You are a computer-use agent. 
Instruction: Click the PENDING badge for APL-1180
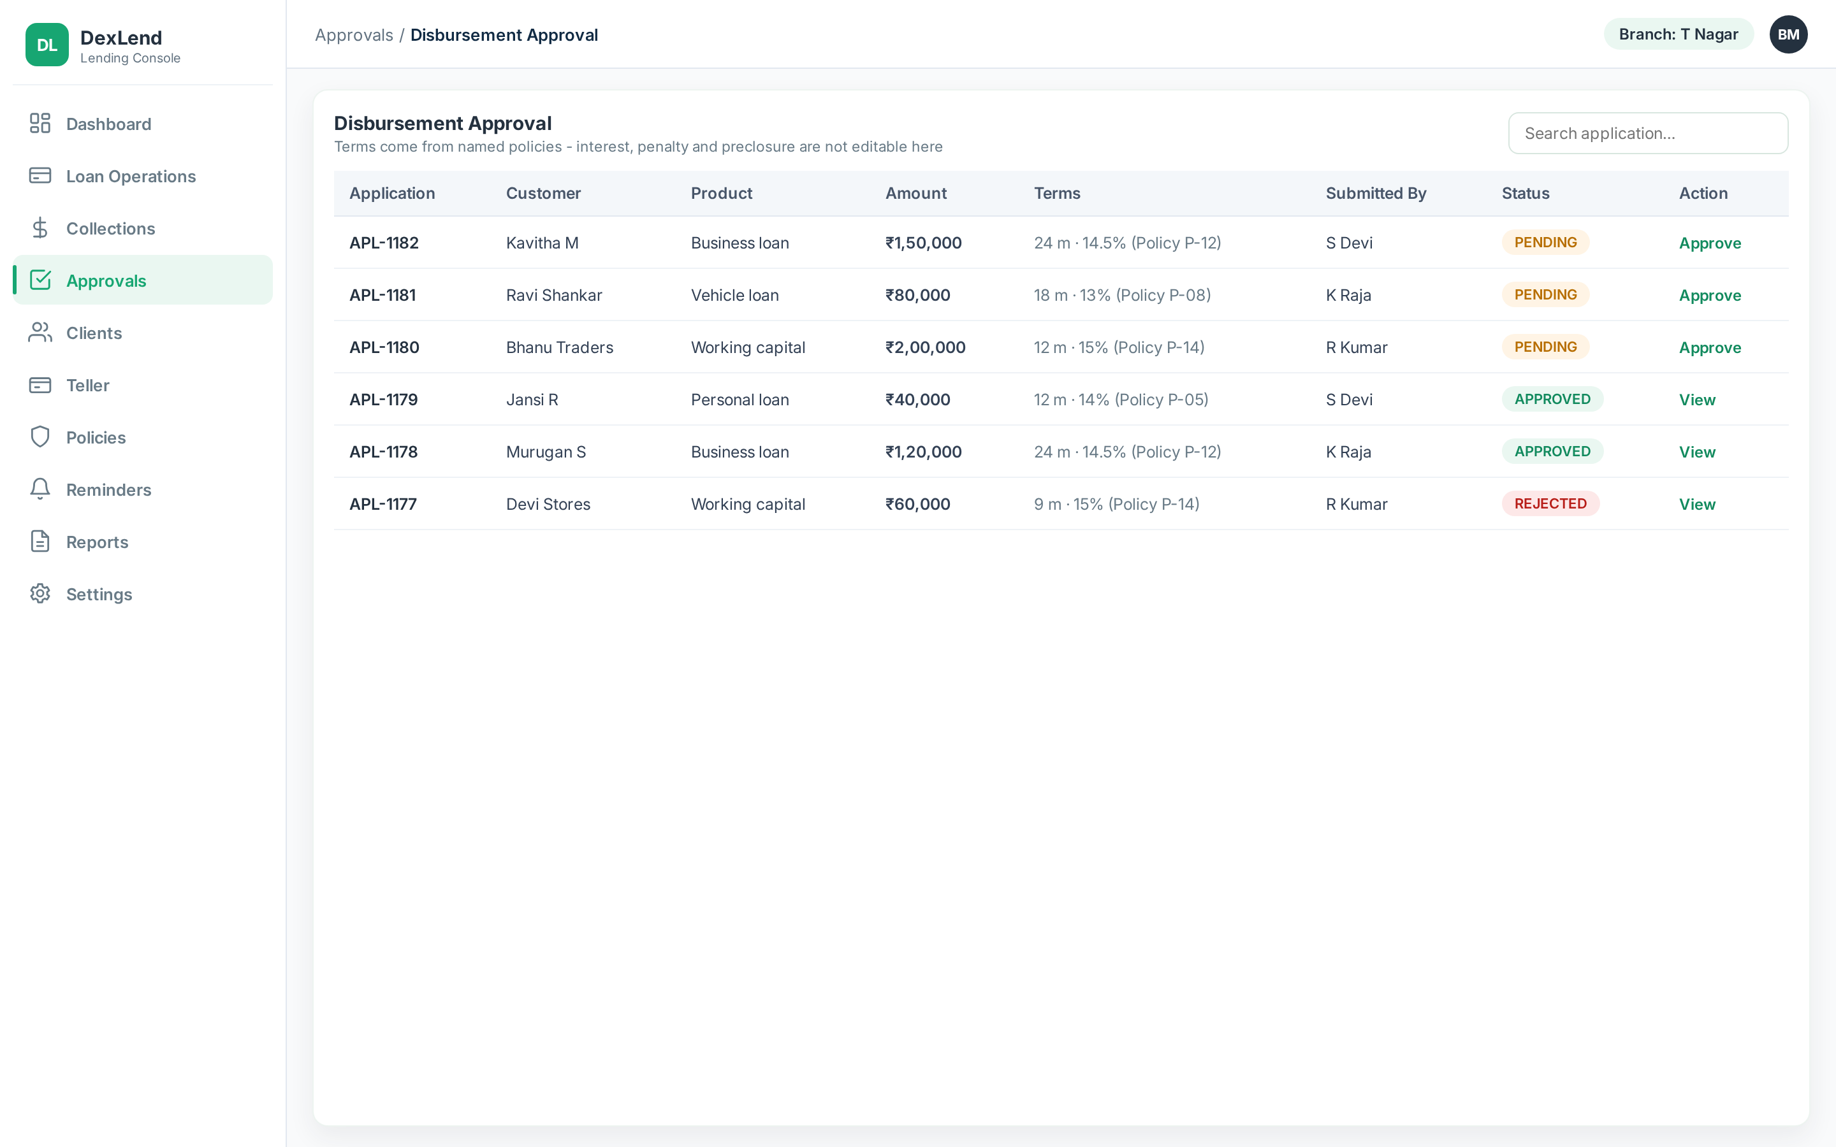click(1545, 347)
